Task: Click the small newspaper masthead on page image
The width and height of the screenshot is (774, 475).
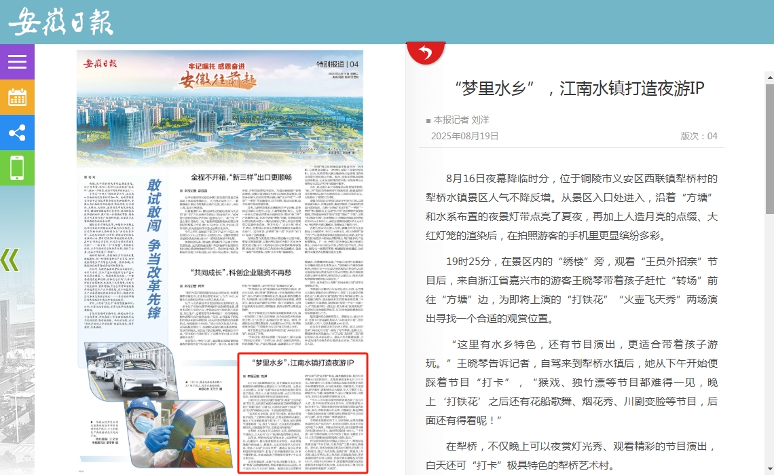Action: tap(100, 64)
